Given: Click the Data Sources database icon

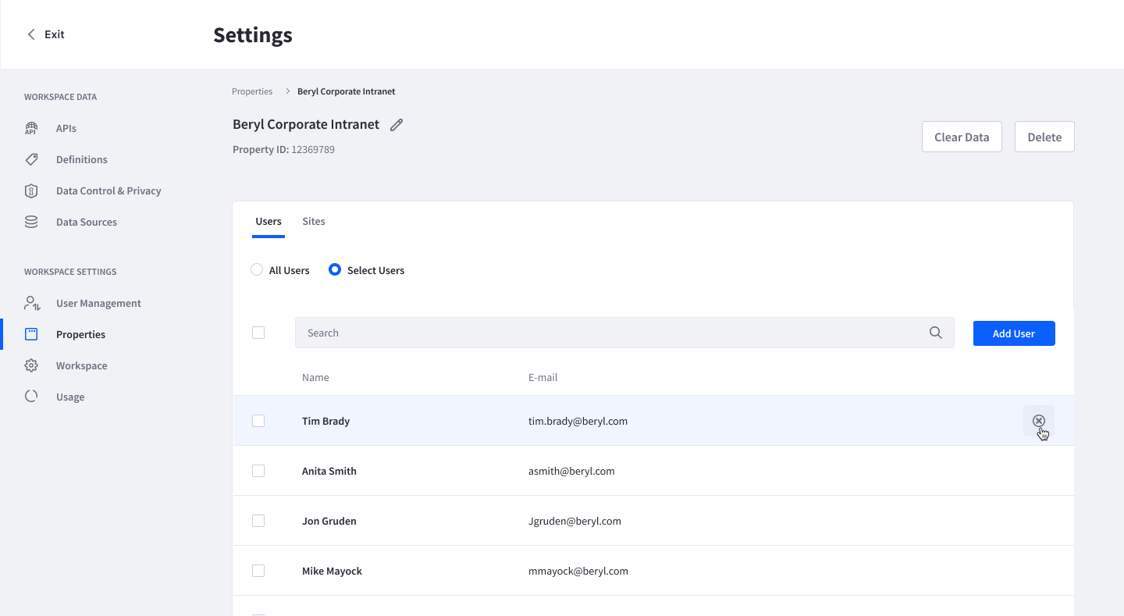Looking at the screenshot, I should coord(31,222).
